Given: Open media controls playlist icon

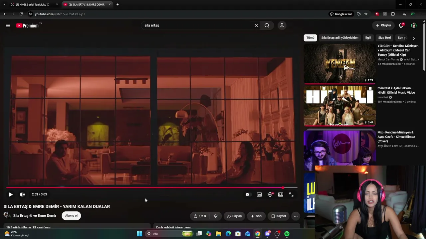Looking at the screenshot, I should coord(405,14).
